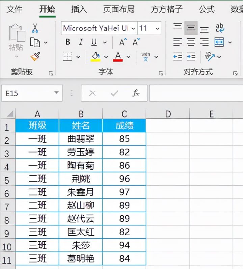Click the Enter checkmark in formula bar

pyautogui.click(x=114, y=93)
